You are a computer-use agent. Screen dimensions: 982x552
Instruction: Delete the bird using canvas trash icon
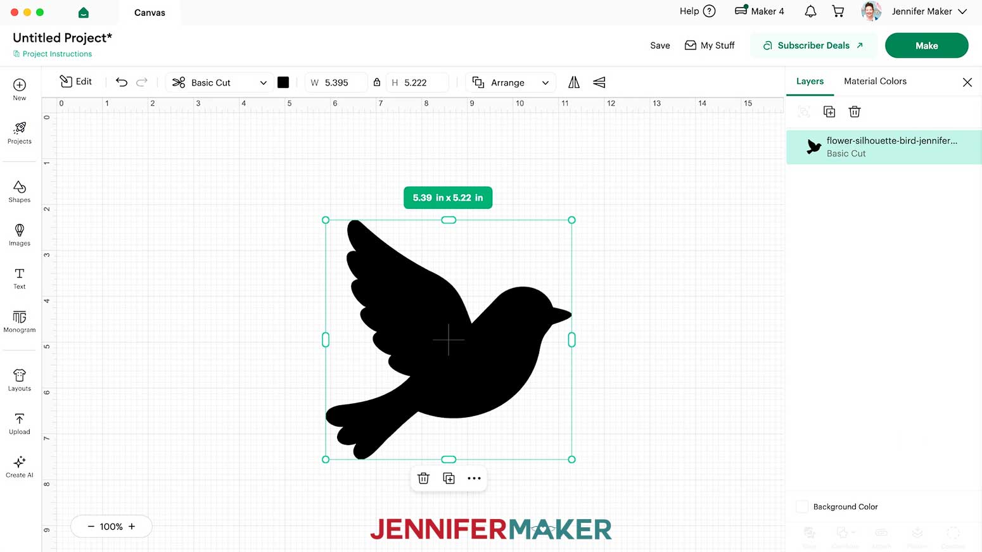tap(424, 479)
